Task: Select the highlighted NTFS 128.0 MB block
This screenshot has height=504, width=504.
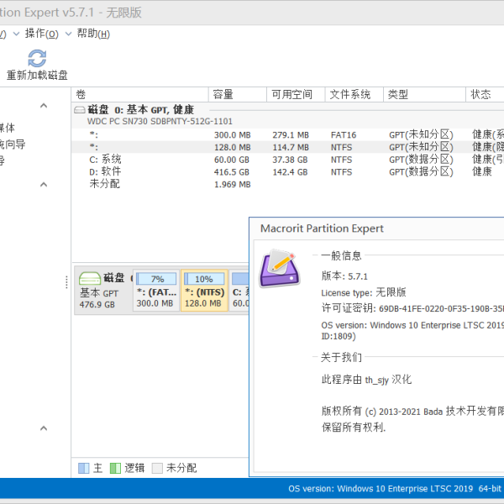Action: click(x=204, y=291)
